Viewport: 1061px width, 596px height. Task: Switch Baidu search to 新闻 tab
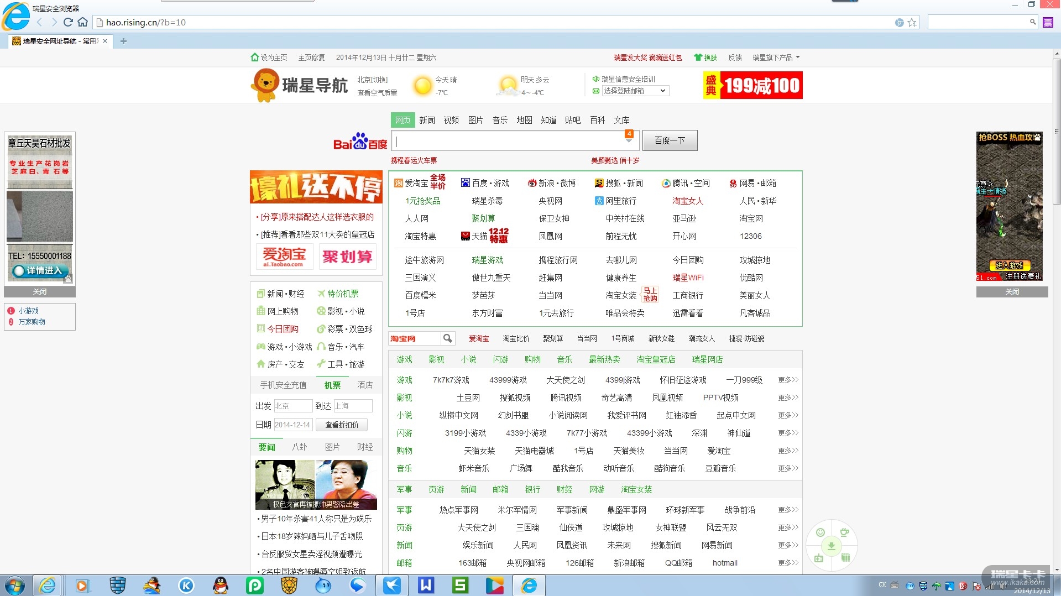(427, 120)
